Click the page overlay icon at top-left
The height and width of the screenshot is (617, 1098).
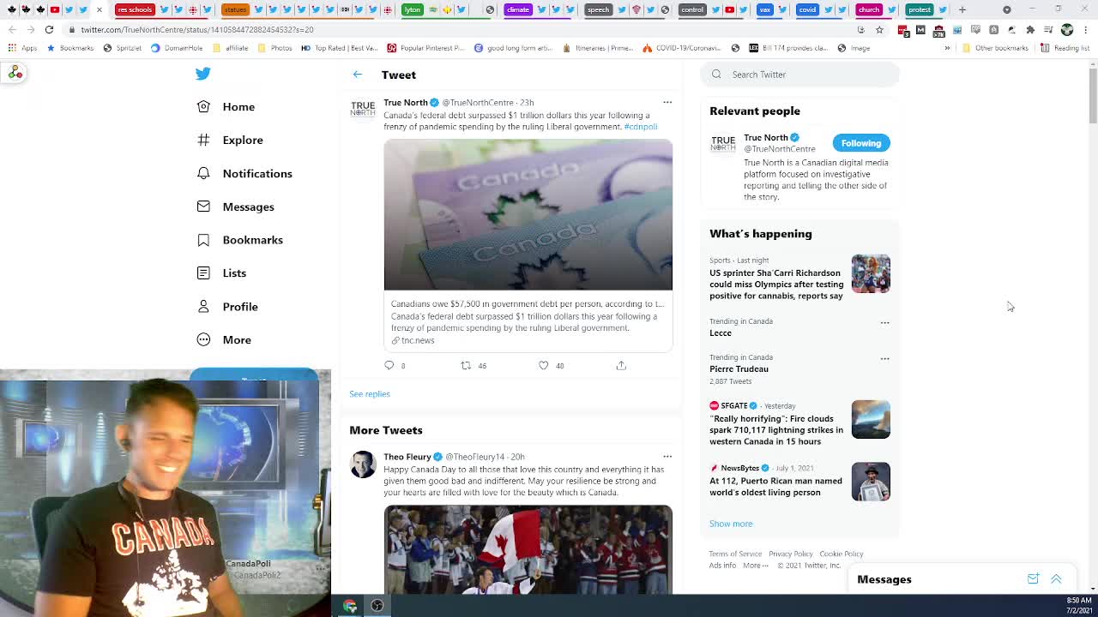[15, 73]
